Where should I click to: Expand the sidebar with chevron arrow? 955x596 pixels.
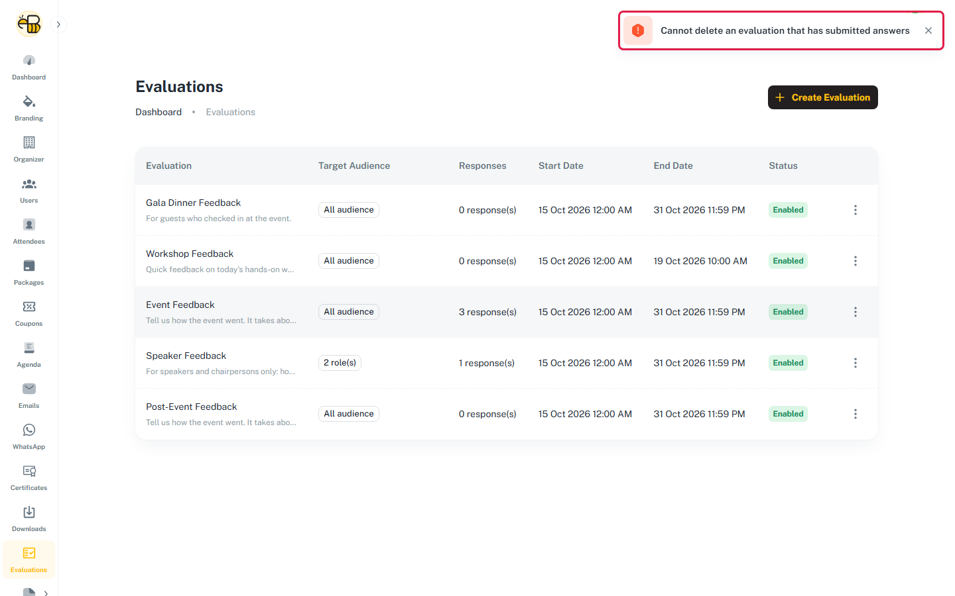(58, 25)
